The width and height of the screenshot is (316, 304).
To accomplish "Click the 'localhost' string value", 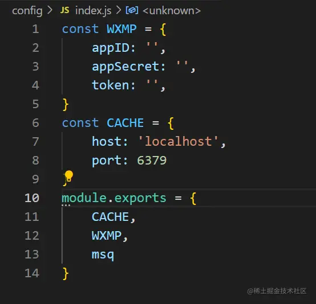I will (178, 141).
